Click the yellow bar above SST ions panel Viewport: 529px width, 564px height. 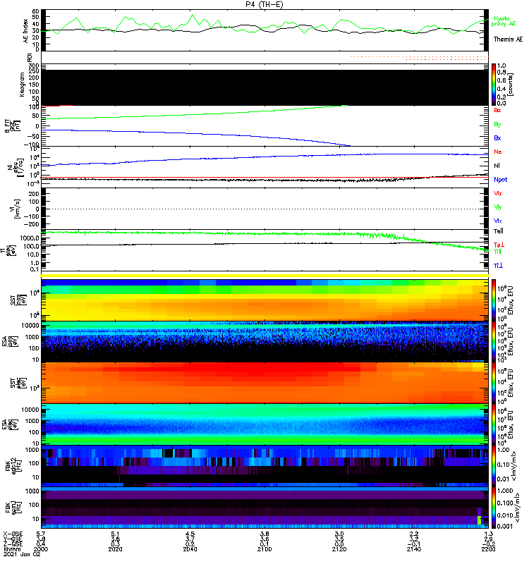(265, 276)
